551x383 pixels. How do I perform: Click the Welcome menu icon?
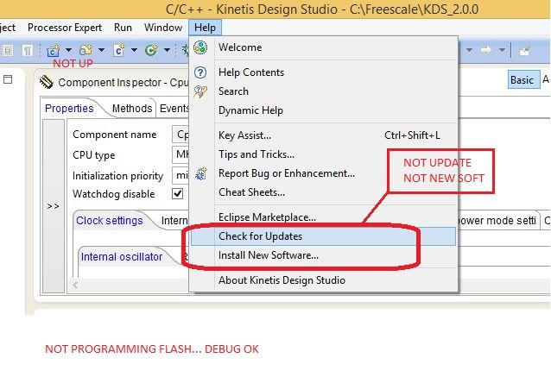tap(200, 47)
